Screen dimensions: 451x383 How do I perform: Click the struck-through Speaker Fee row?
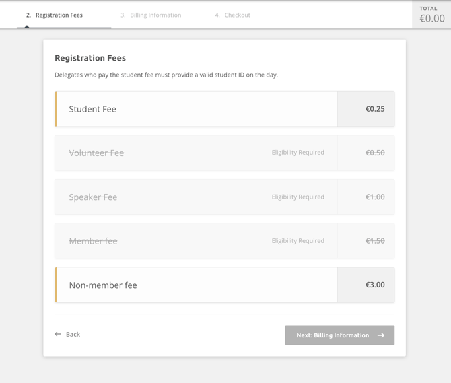point(225,197)
